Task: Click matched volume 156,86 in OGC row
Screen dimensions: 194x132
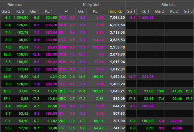Action: coord(98,77)
